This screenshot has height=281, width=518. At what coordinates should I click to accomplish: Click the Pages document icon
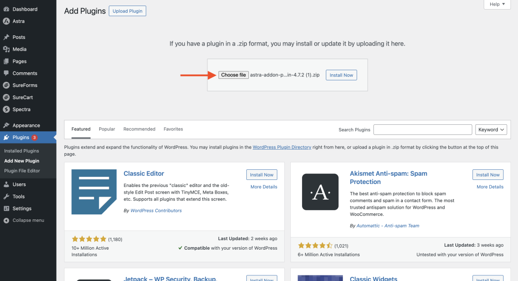[x=6, y=62]
